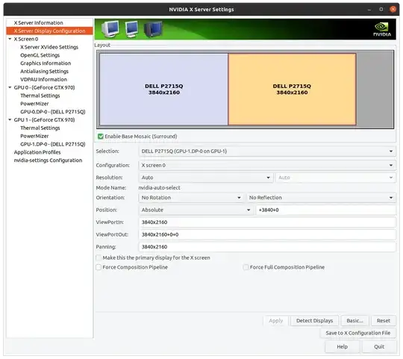Open OpenGL Settings page
403x359 pixels.
[40, 55]
